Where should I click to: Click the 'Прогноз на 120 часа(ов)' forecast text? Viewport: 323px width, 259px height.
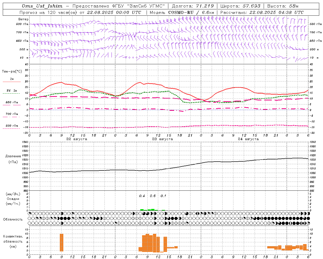48,12
